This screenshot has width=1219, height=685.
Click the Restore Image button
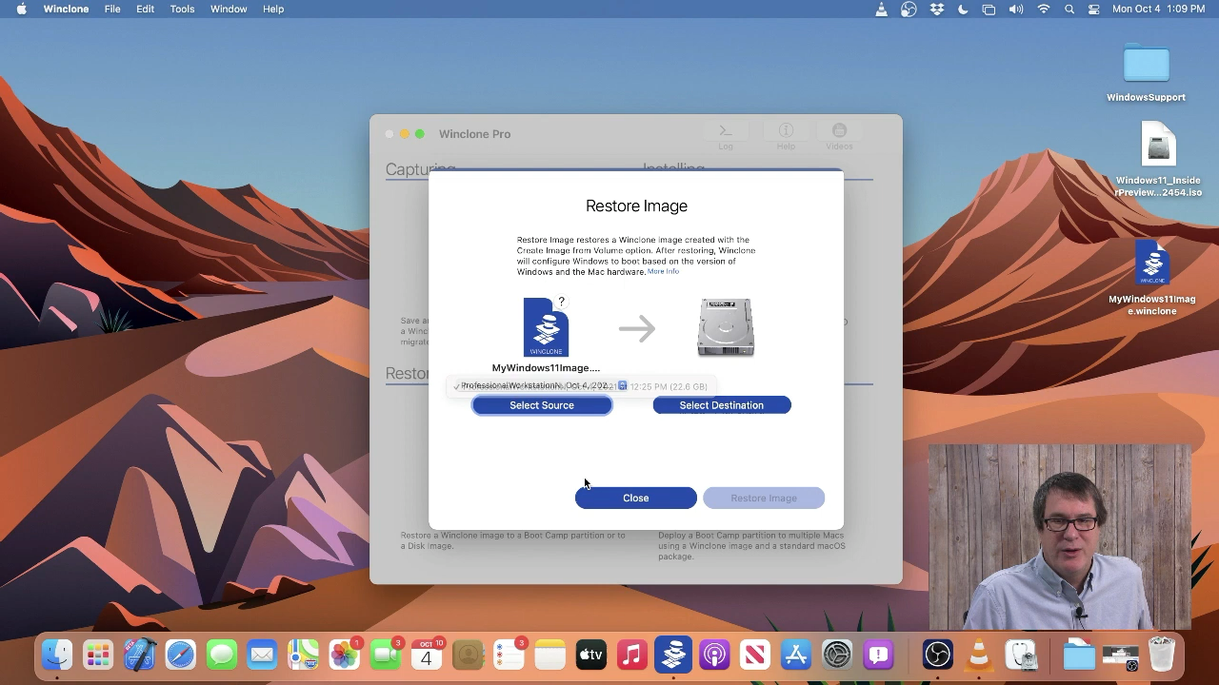(763, 498)
